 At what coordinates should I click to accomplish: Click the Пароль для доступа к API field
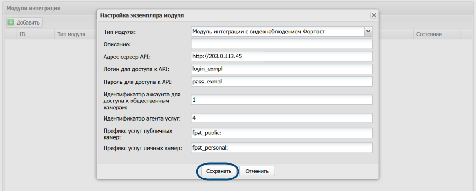(281, 82)
